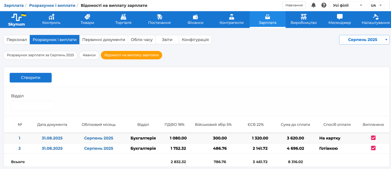The image size is (391, 169).
Task: Open the Месенджер chat icon
Action: click(339, 17)
